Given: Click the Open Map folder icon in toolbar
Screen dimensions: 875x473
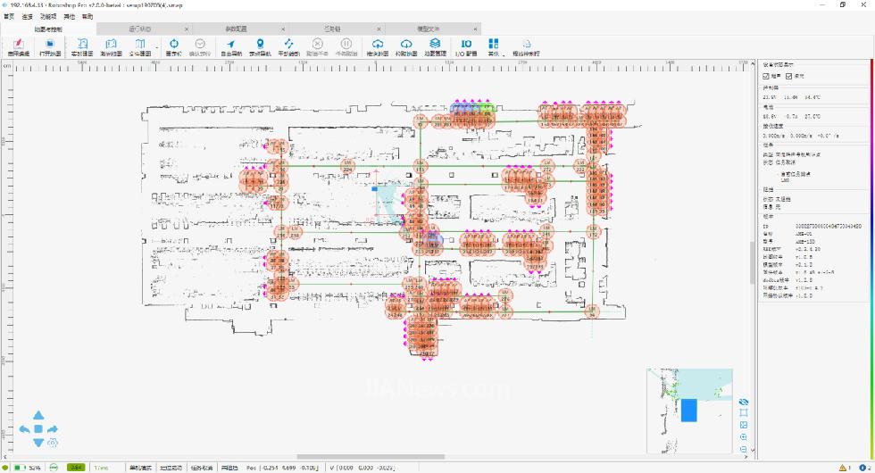Looking at the screenshot, I should [x=50, y=44].
